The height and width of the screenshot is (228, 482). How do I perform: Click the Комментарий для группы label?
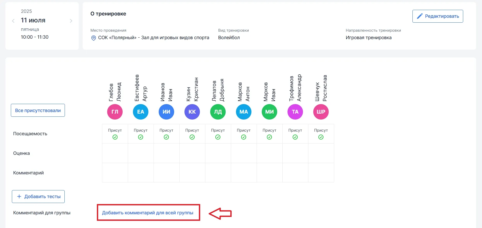[42, 213]
